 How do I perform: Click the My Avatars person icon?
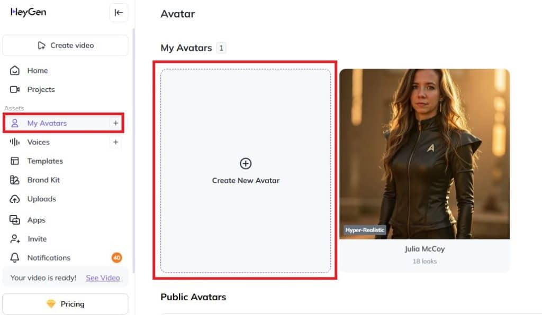14,123
